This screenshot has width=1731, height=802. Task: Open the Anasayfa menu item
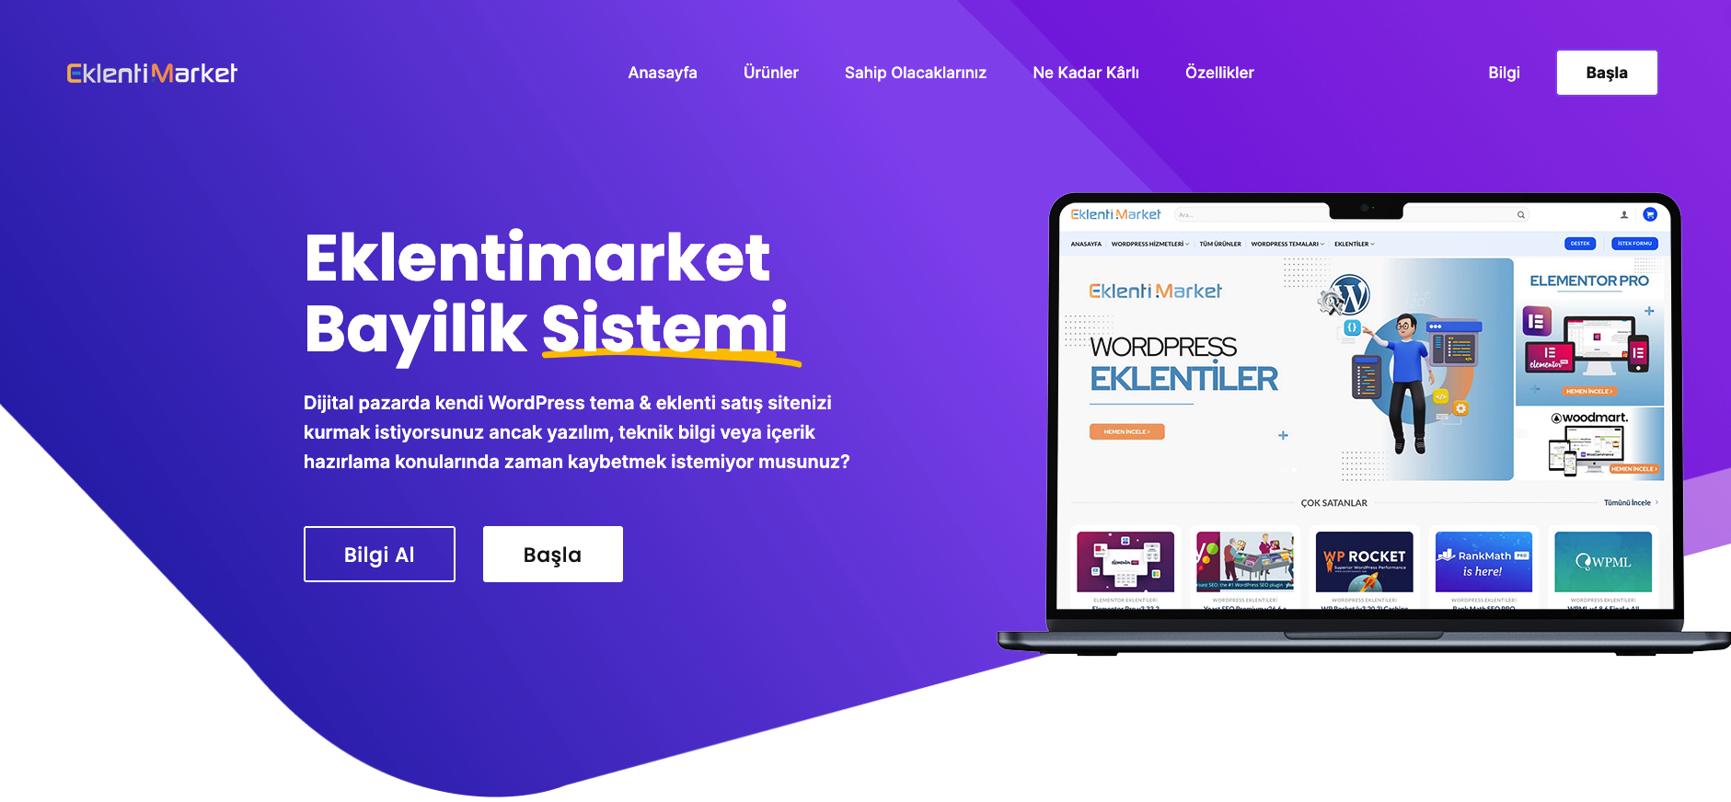663,73
